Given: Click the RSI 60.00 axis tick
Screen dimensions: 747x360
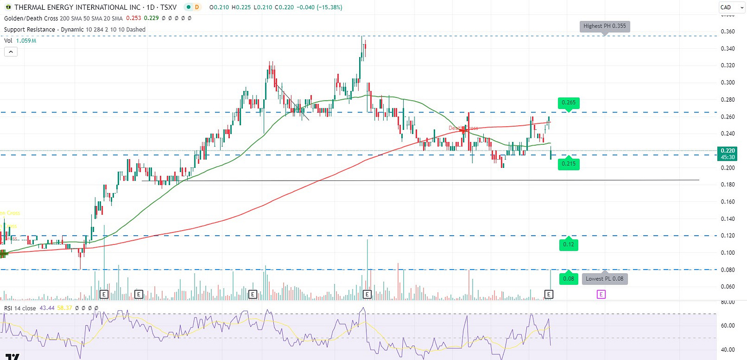Looking at the screenshot, I should pyautogui.click(x=728, y=325).
